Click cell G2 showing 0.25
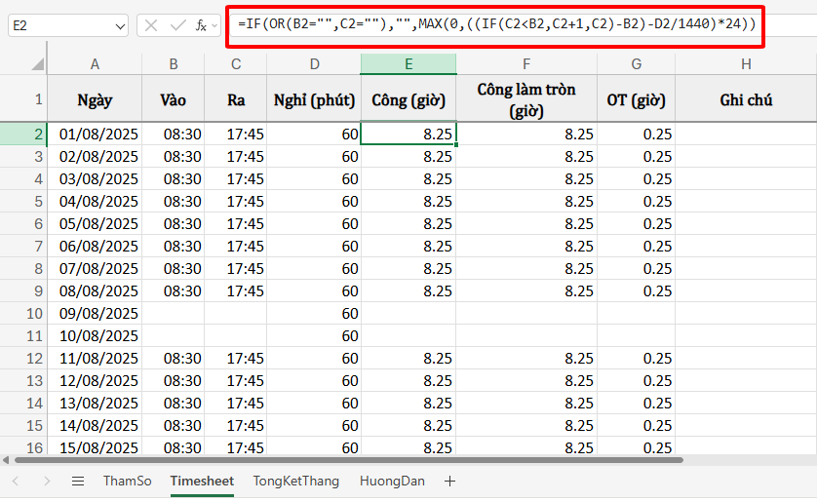 636,134
